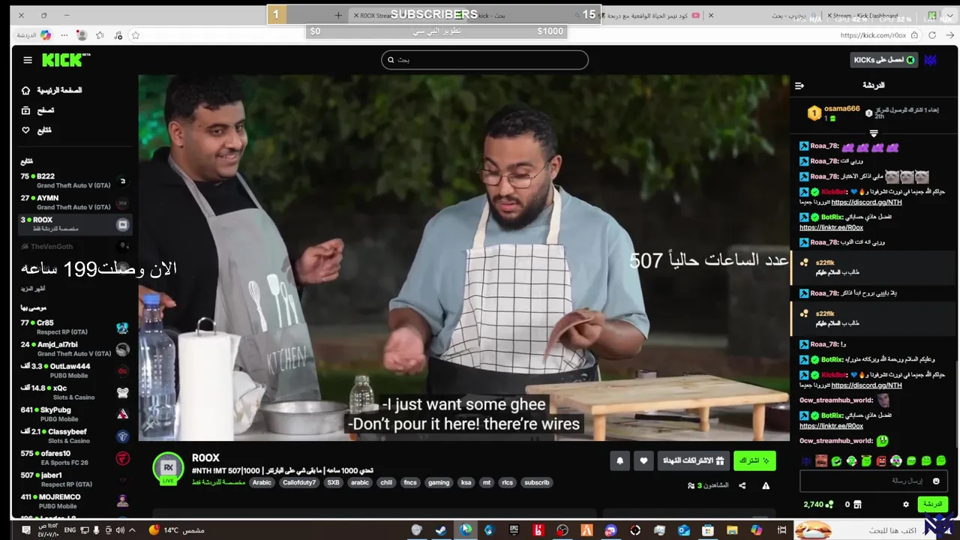Select the fncs tag
Image resolution: width=960 pixels, height=540 pixels.
coord(410,483)
